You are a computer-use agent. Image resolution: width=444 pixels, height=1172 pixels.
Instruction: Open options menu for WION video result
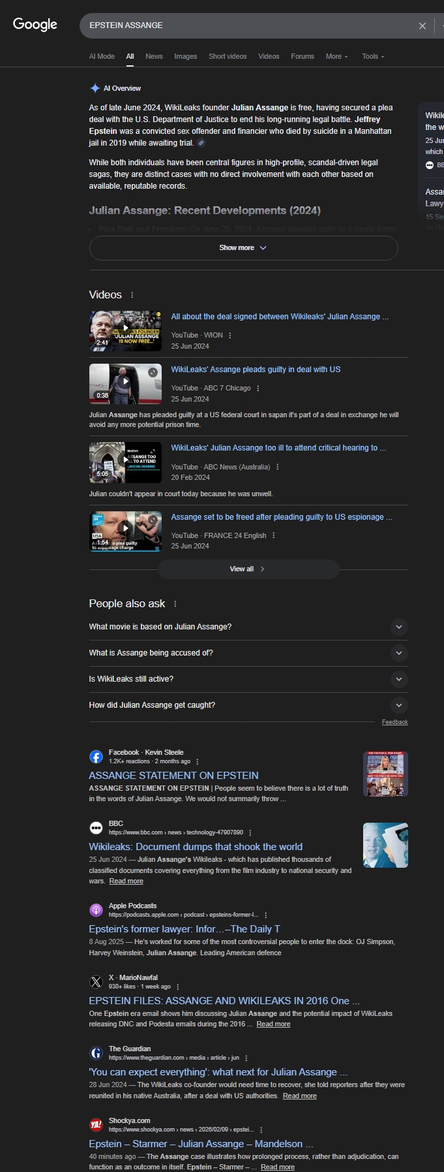point(229,336)
